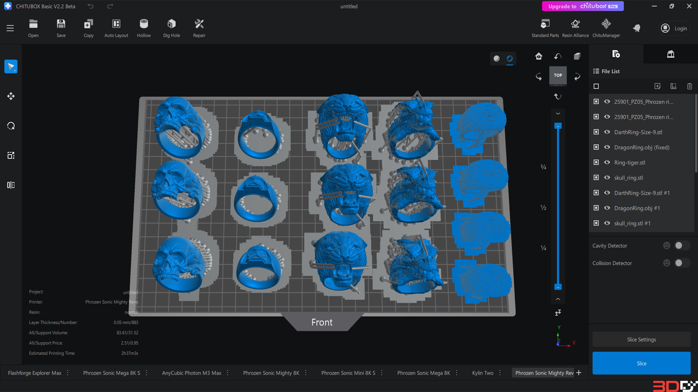Click bottom handle of layer slider
The width and height of the screenshot is (698, 392).
tap(558, 287)
